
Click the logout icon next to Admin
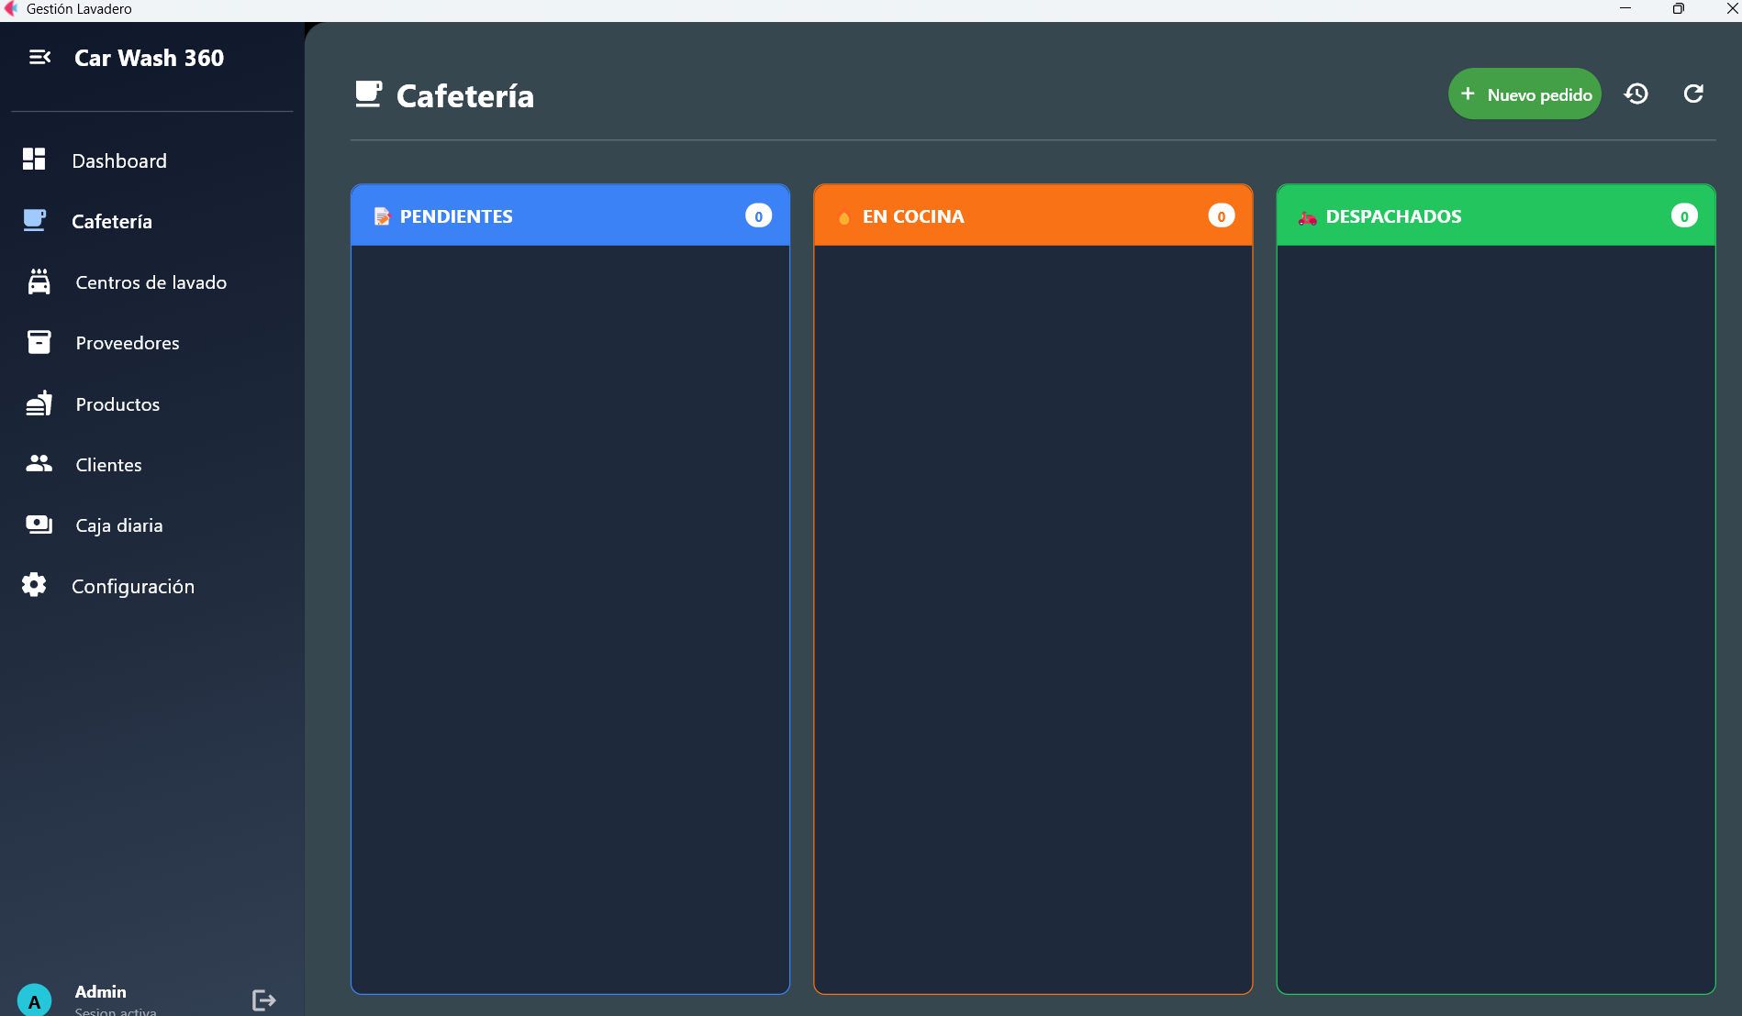click(x=263, y=999)
